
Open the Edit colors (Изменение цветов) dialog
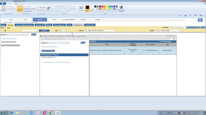tap(121, 9)
